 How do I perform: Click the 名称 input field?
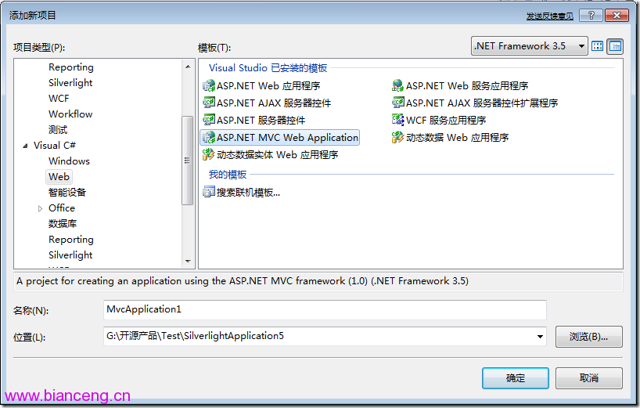325,310
